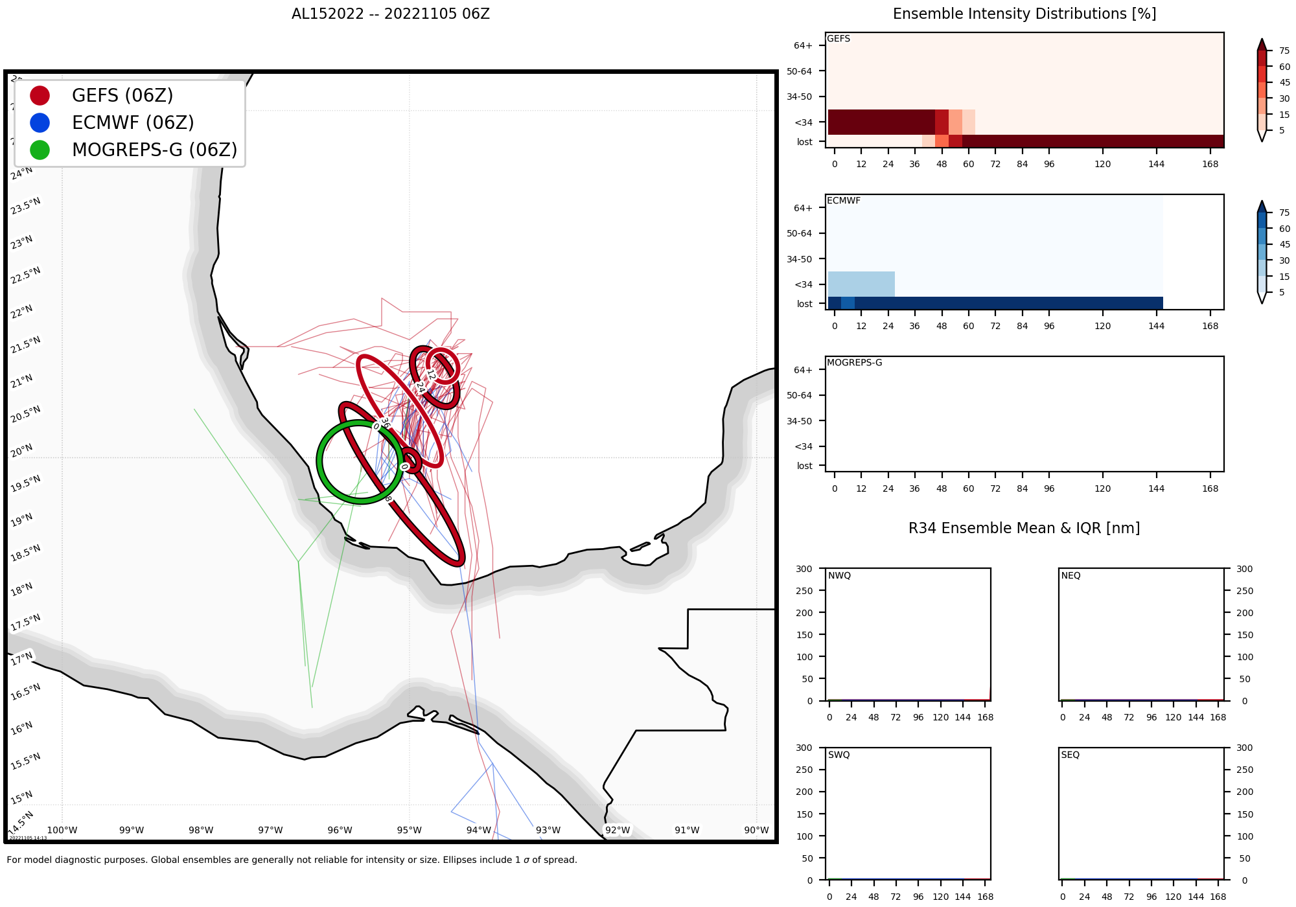
Task: Click the GEFS (06Z) legend text
Action: point(122,95)
